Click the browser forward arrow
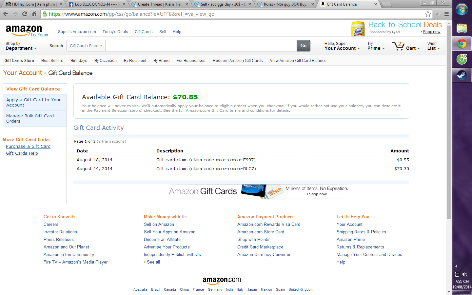The image size is (472, 295). tap(15, 14)
